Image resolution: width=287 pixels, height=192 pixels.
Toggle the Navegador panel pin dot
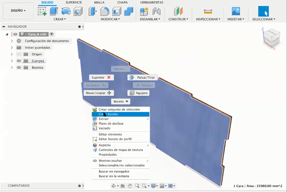(x=79, y=27)
